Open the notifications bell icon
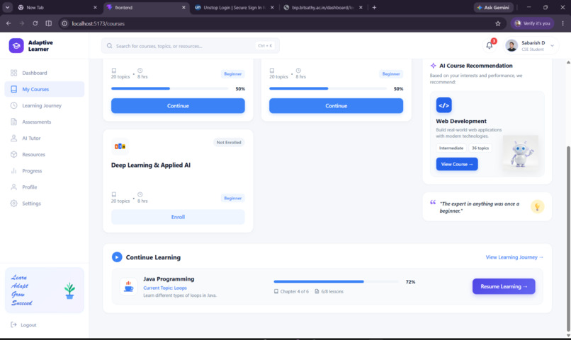Viewport: 571px width, 340px height. pyautogui.click(x=490, y=45)
